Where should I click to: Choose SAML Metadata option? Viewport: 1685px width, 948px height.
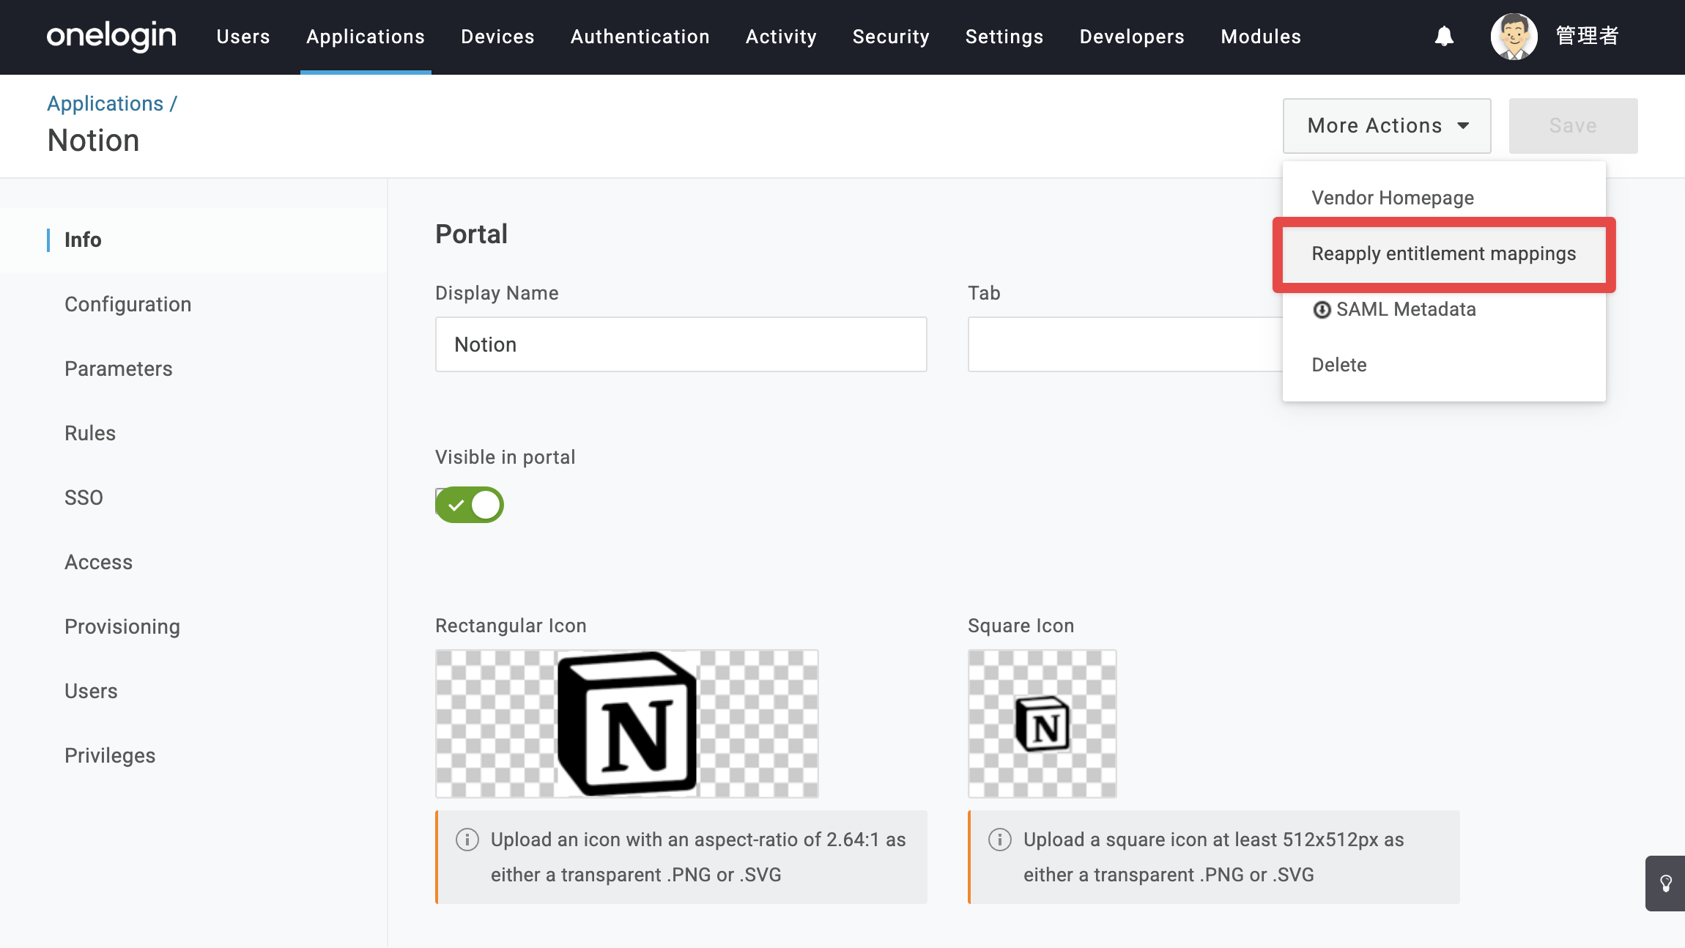(1444, 309)
